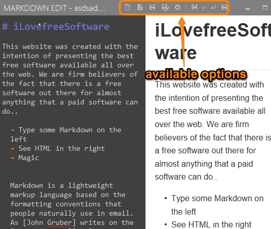Click the editor line 'people naturally use in email.'
Screen dimensions: 271x229
(x=71, y=214)
